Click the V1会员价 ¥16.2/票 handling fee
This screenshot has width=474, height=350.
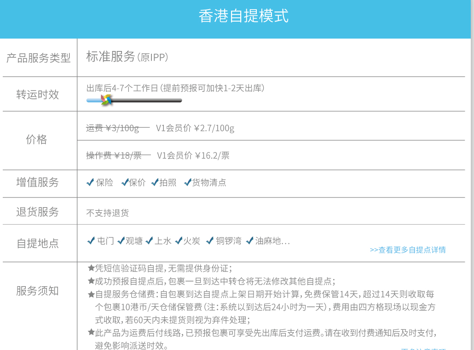pos(193,156)
